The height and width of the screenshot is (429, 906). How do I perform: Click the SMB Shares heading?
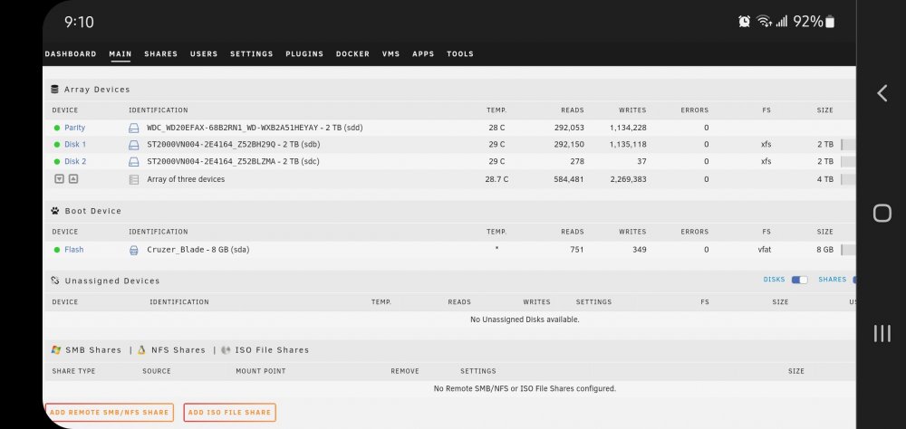click(93, 350)
